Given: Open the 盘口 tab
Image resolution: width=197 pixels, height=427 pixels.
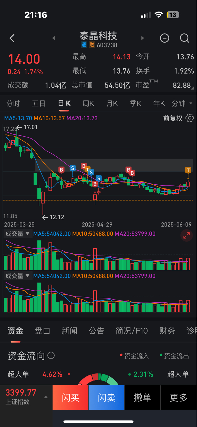Looking at the screenshot, I should [43, 331].
